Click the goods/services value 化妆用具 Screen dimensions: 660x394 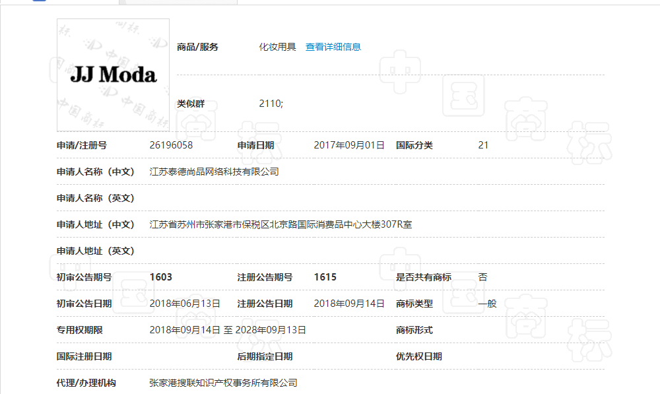pyautogui.click(x=277, y=47)
